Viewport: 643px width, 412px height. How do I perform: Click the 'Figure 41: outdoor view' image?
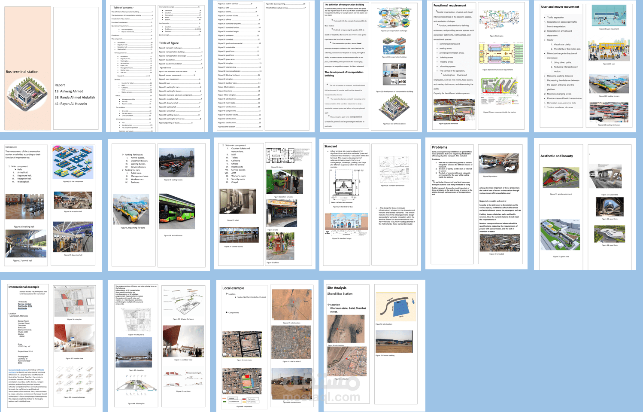click(x=183, y=341)
